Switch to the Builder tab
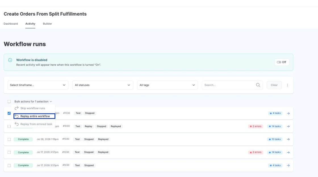 [47, 24]
